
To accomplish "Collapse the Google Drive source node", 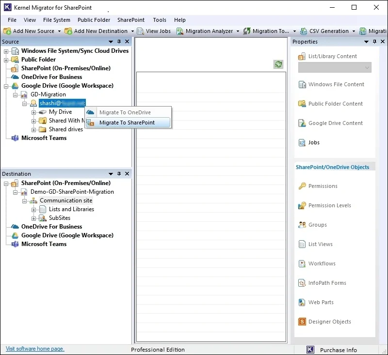I will [x=6, y=86].
